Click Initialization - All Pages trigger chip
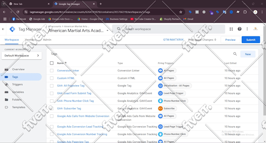 click(174, 86)
